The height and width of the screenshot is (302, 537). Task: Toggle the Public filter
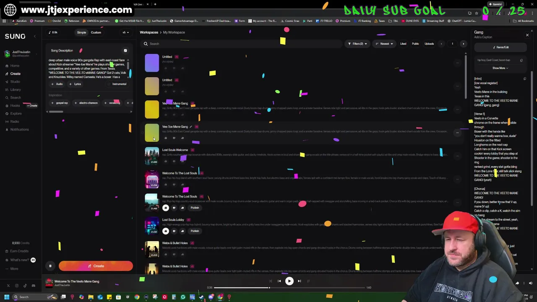[415, 44]
